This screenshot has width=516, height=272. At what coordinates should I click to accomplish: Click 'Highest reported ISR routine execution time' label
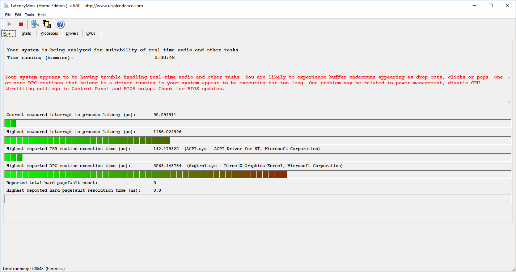pyautogui.click(x=68, y=149)
